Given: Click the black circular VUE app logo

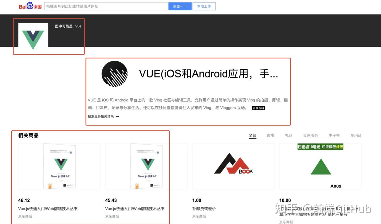Looking at the screenshot, I should tap(114, 74).
